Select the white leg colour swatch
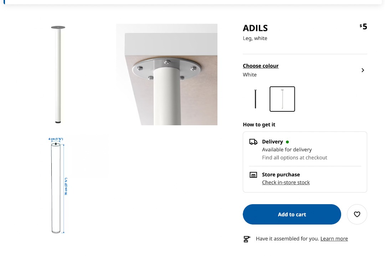 pyautogui.click(x=282, y=99)
